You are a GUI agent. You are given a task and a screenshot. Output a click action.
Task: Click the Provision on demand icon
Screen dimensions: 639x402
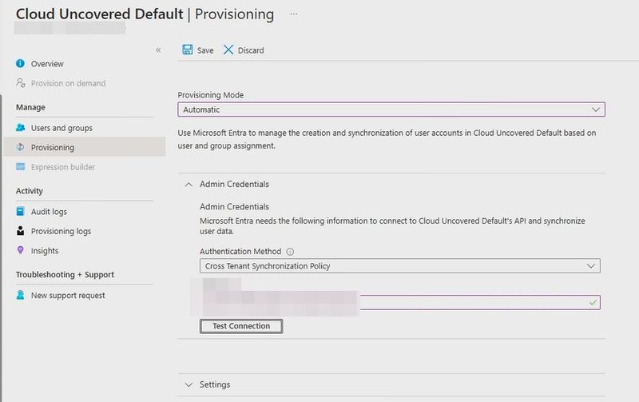point(21,83)
